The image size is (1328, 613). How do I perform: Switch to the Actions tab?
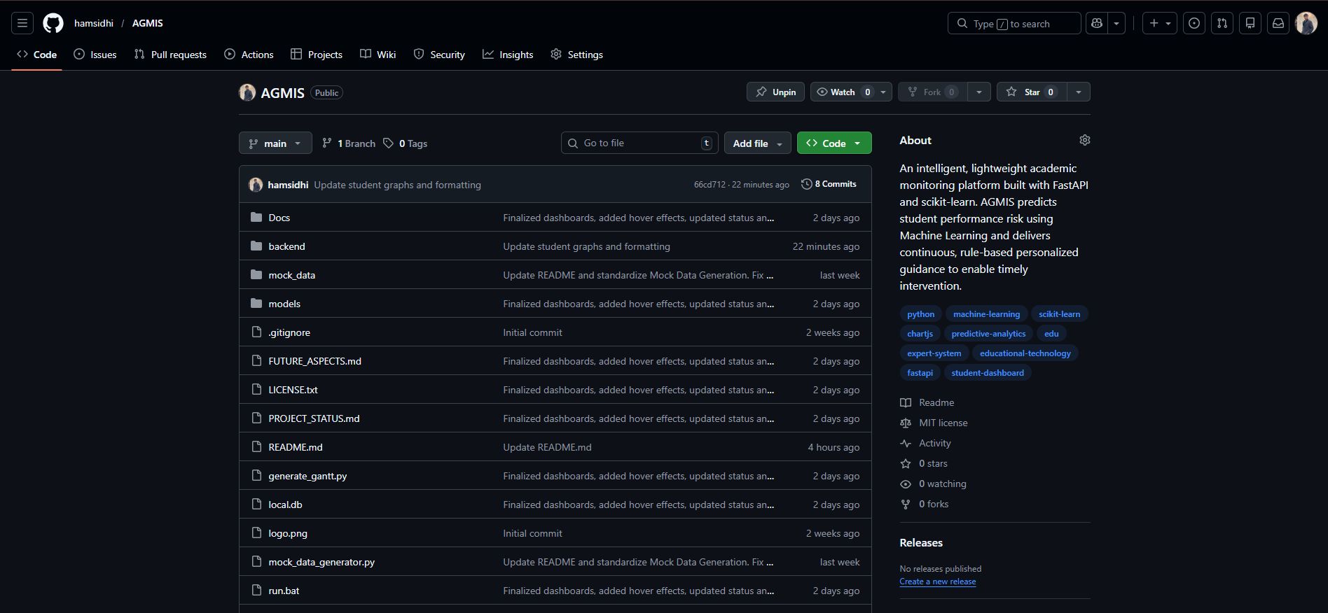click(249, 55)
